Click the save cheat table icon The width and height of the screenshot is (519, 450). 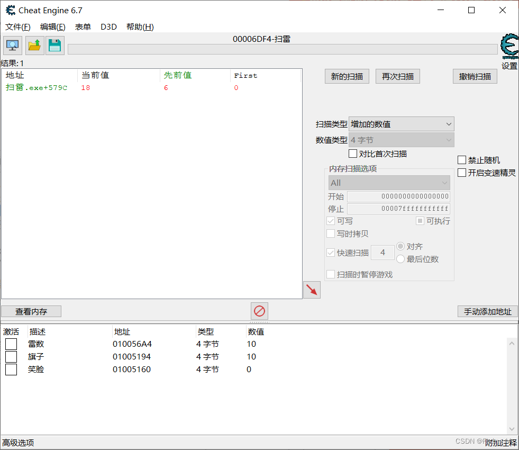coord(54,46)
